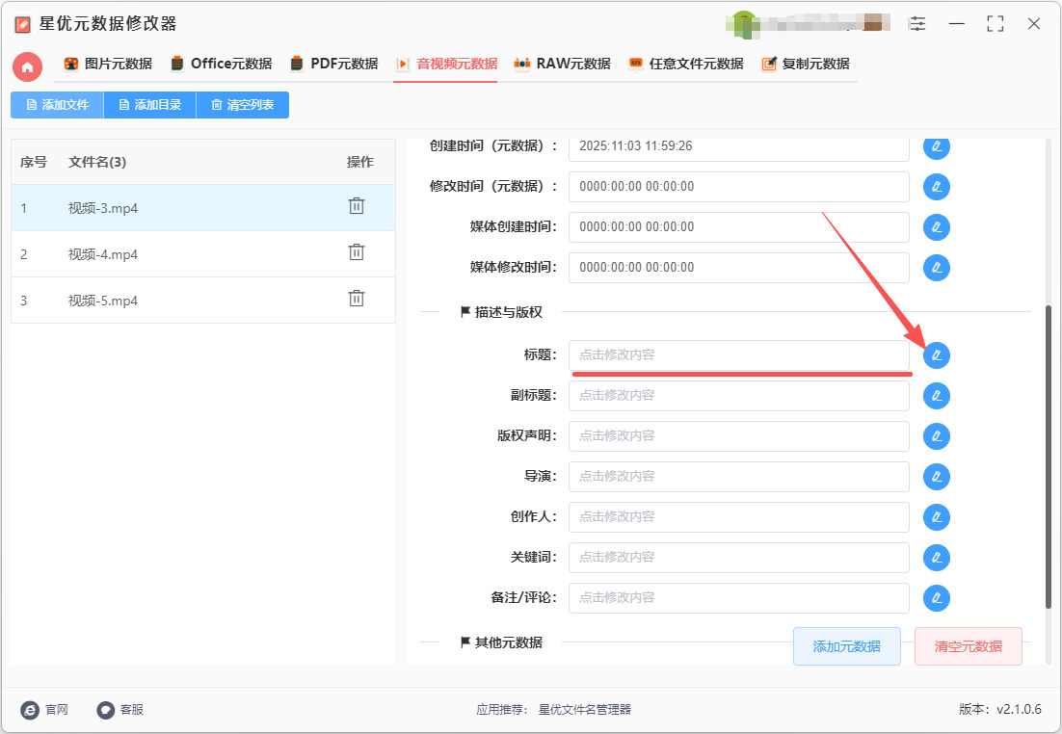Select file row 视频-4.mp4
The image size is (1062, 734).
click(203, 254)
